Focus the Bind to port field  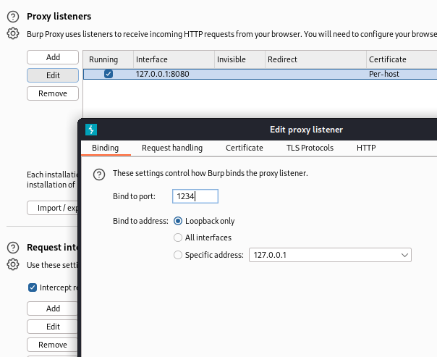pos(195,196)
